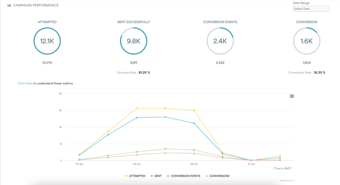Select the 9,811 sent count
340x185 pixels.
pos(133,63)
